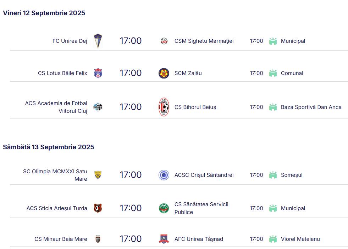Click the CSM Sighetu Marmației club logo
348x249 pixels.
pos(164,41)
